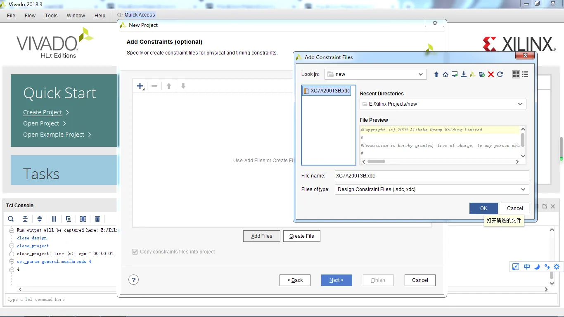Click Next in New Project wizard
564x317 pixels.
click(x=337, y=280)
